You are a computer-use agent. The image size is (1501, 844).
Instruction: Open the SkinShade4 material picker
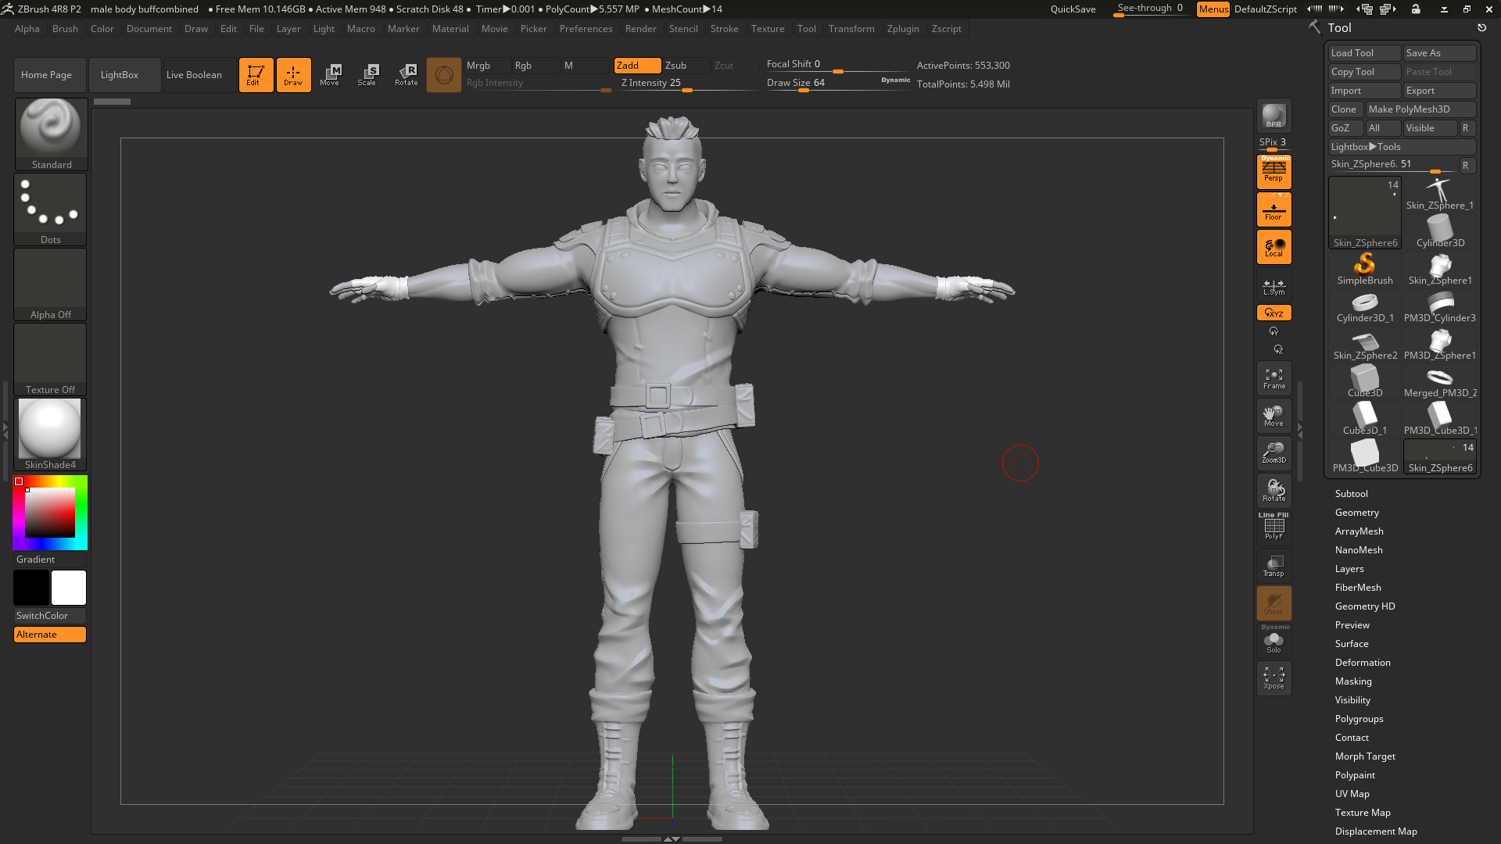[51, 435]
